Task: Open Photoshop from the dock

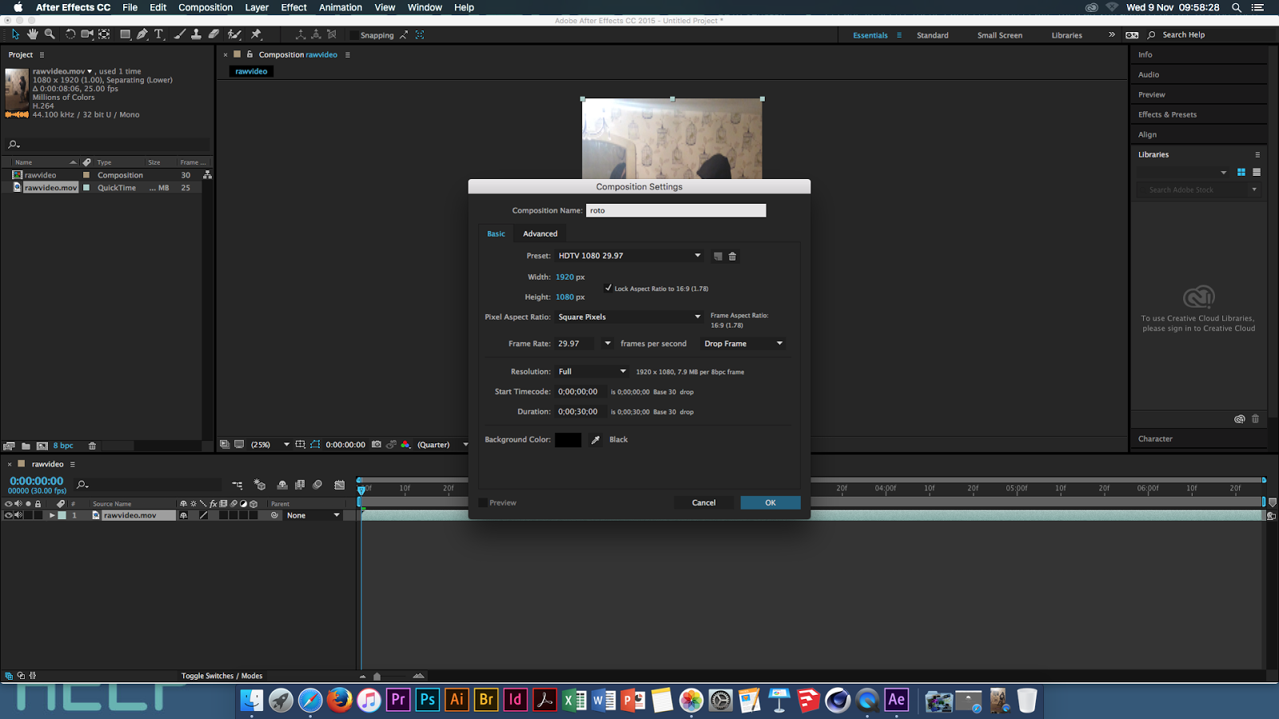Action: (428, 700)
